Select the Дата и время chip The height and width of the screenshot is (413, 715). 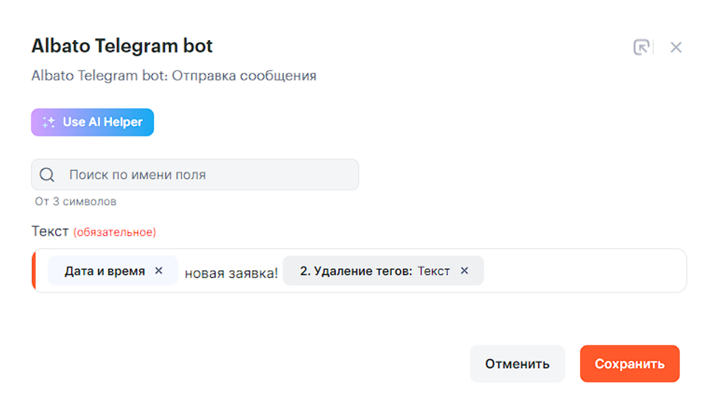105,271
